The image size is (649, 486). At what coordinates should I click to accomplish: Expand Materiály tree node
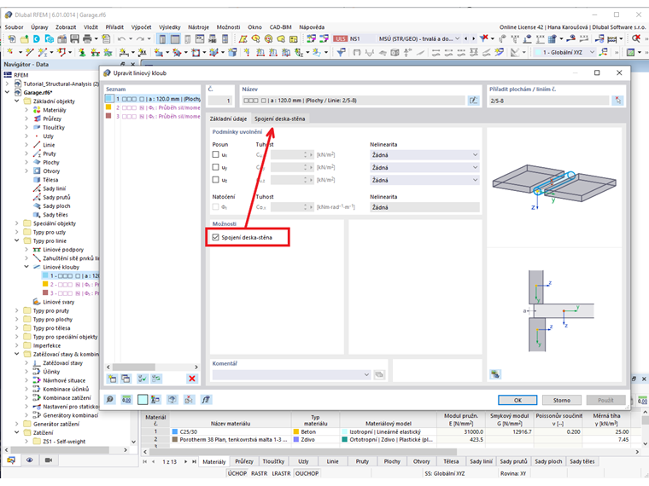[x=26, y=110]
